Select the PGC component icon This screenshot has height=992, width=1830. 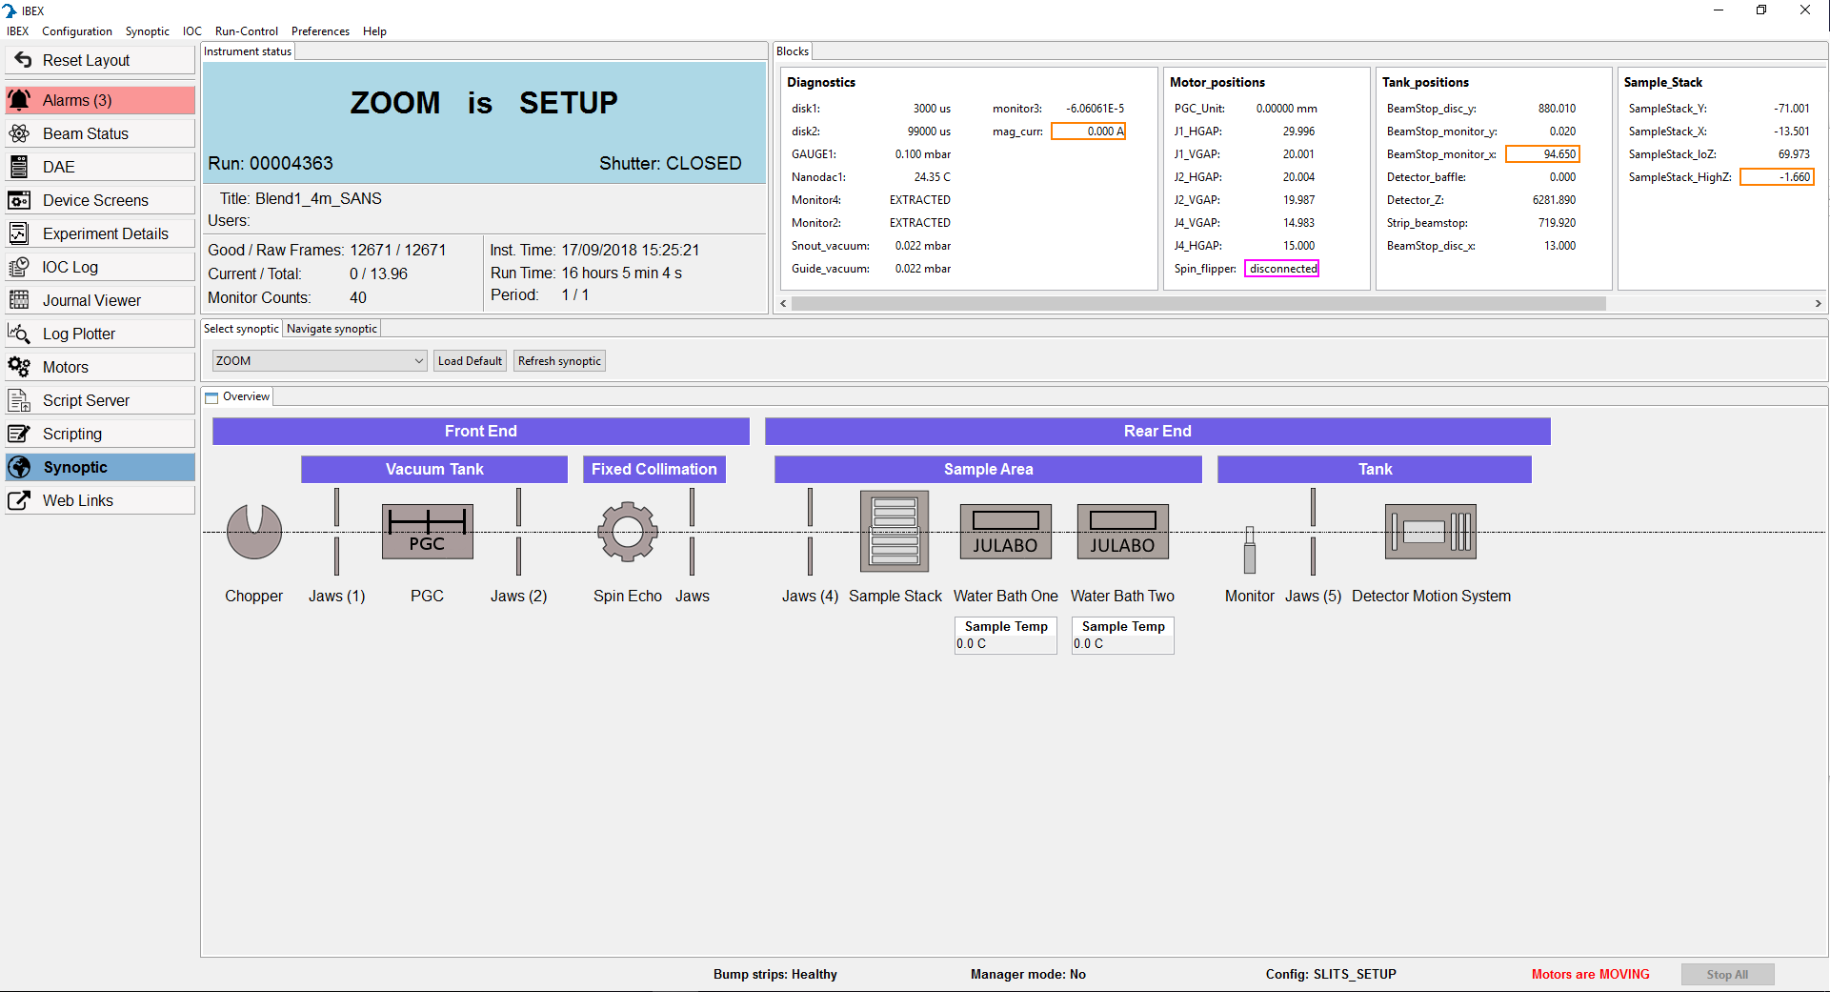pos(427,532)
